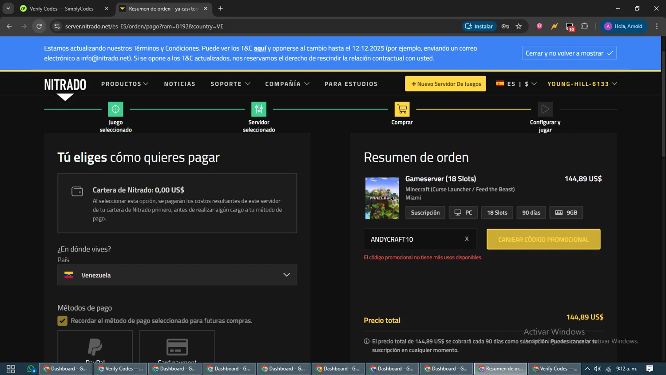This screenshot has height=375, width=666.
Task: Close the Verify Codes browser tab
Action: (107, 8)
